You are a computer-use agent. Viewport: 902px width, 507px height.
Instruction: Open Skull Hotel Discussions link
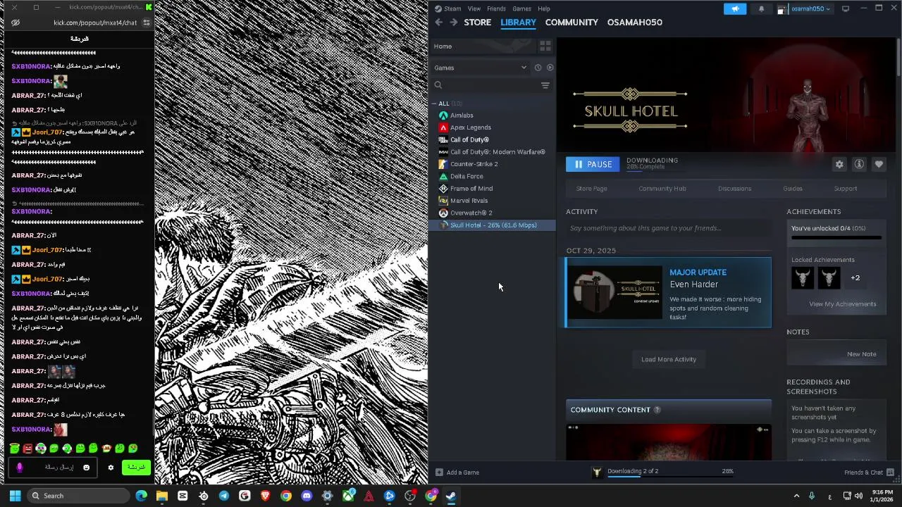click(x=734, y=189)
